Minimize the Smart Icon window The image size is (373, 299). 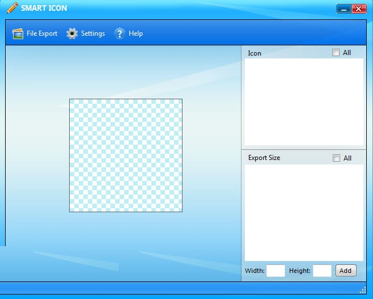coord(344,9)
